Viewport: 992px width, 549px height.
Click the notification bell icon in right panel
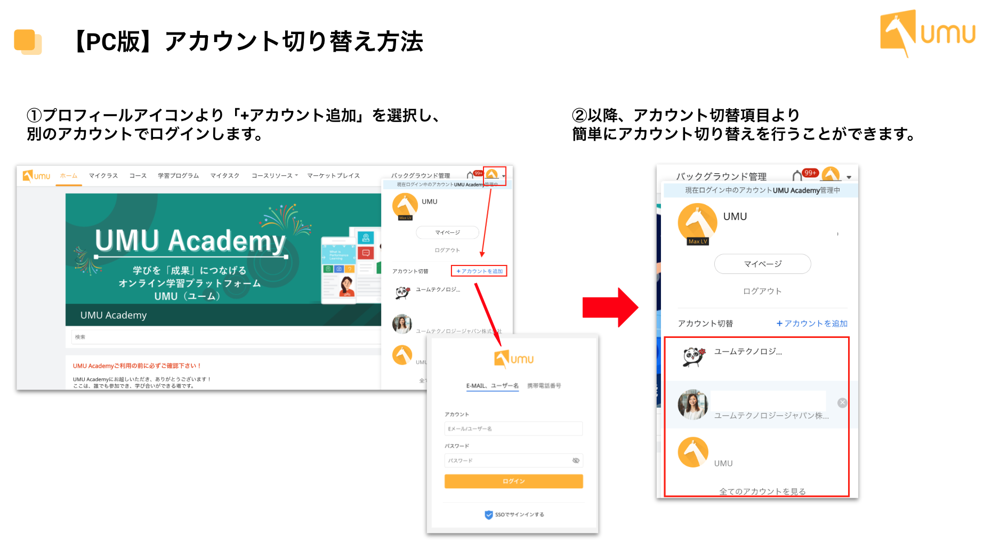coord(797,176)
